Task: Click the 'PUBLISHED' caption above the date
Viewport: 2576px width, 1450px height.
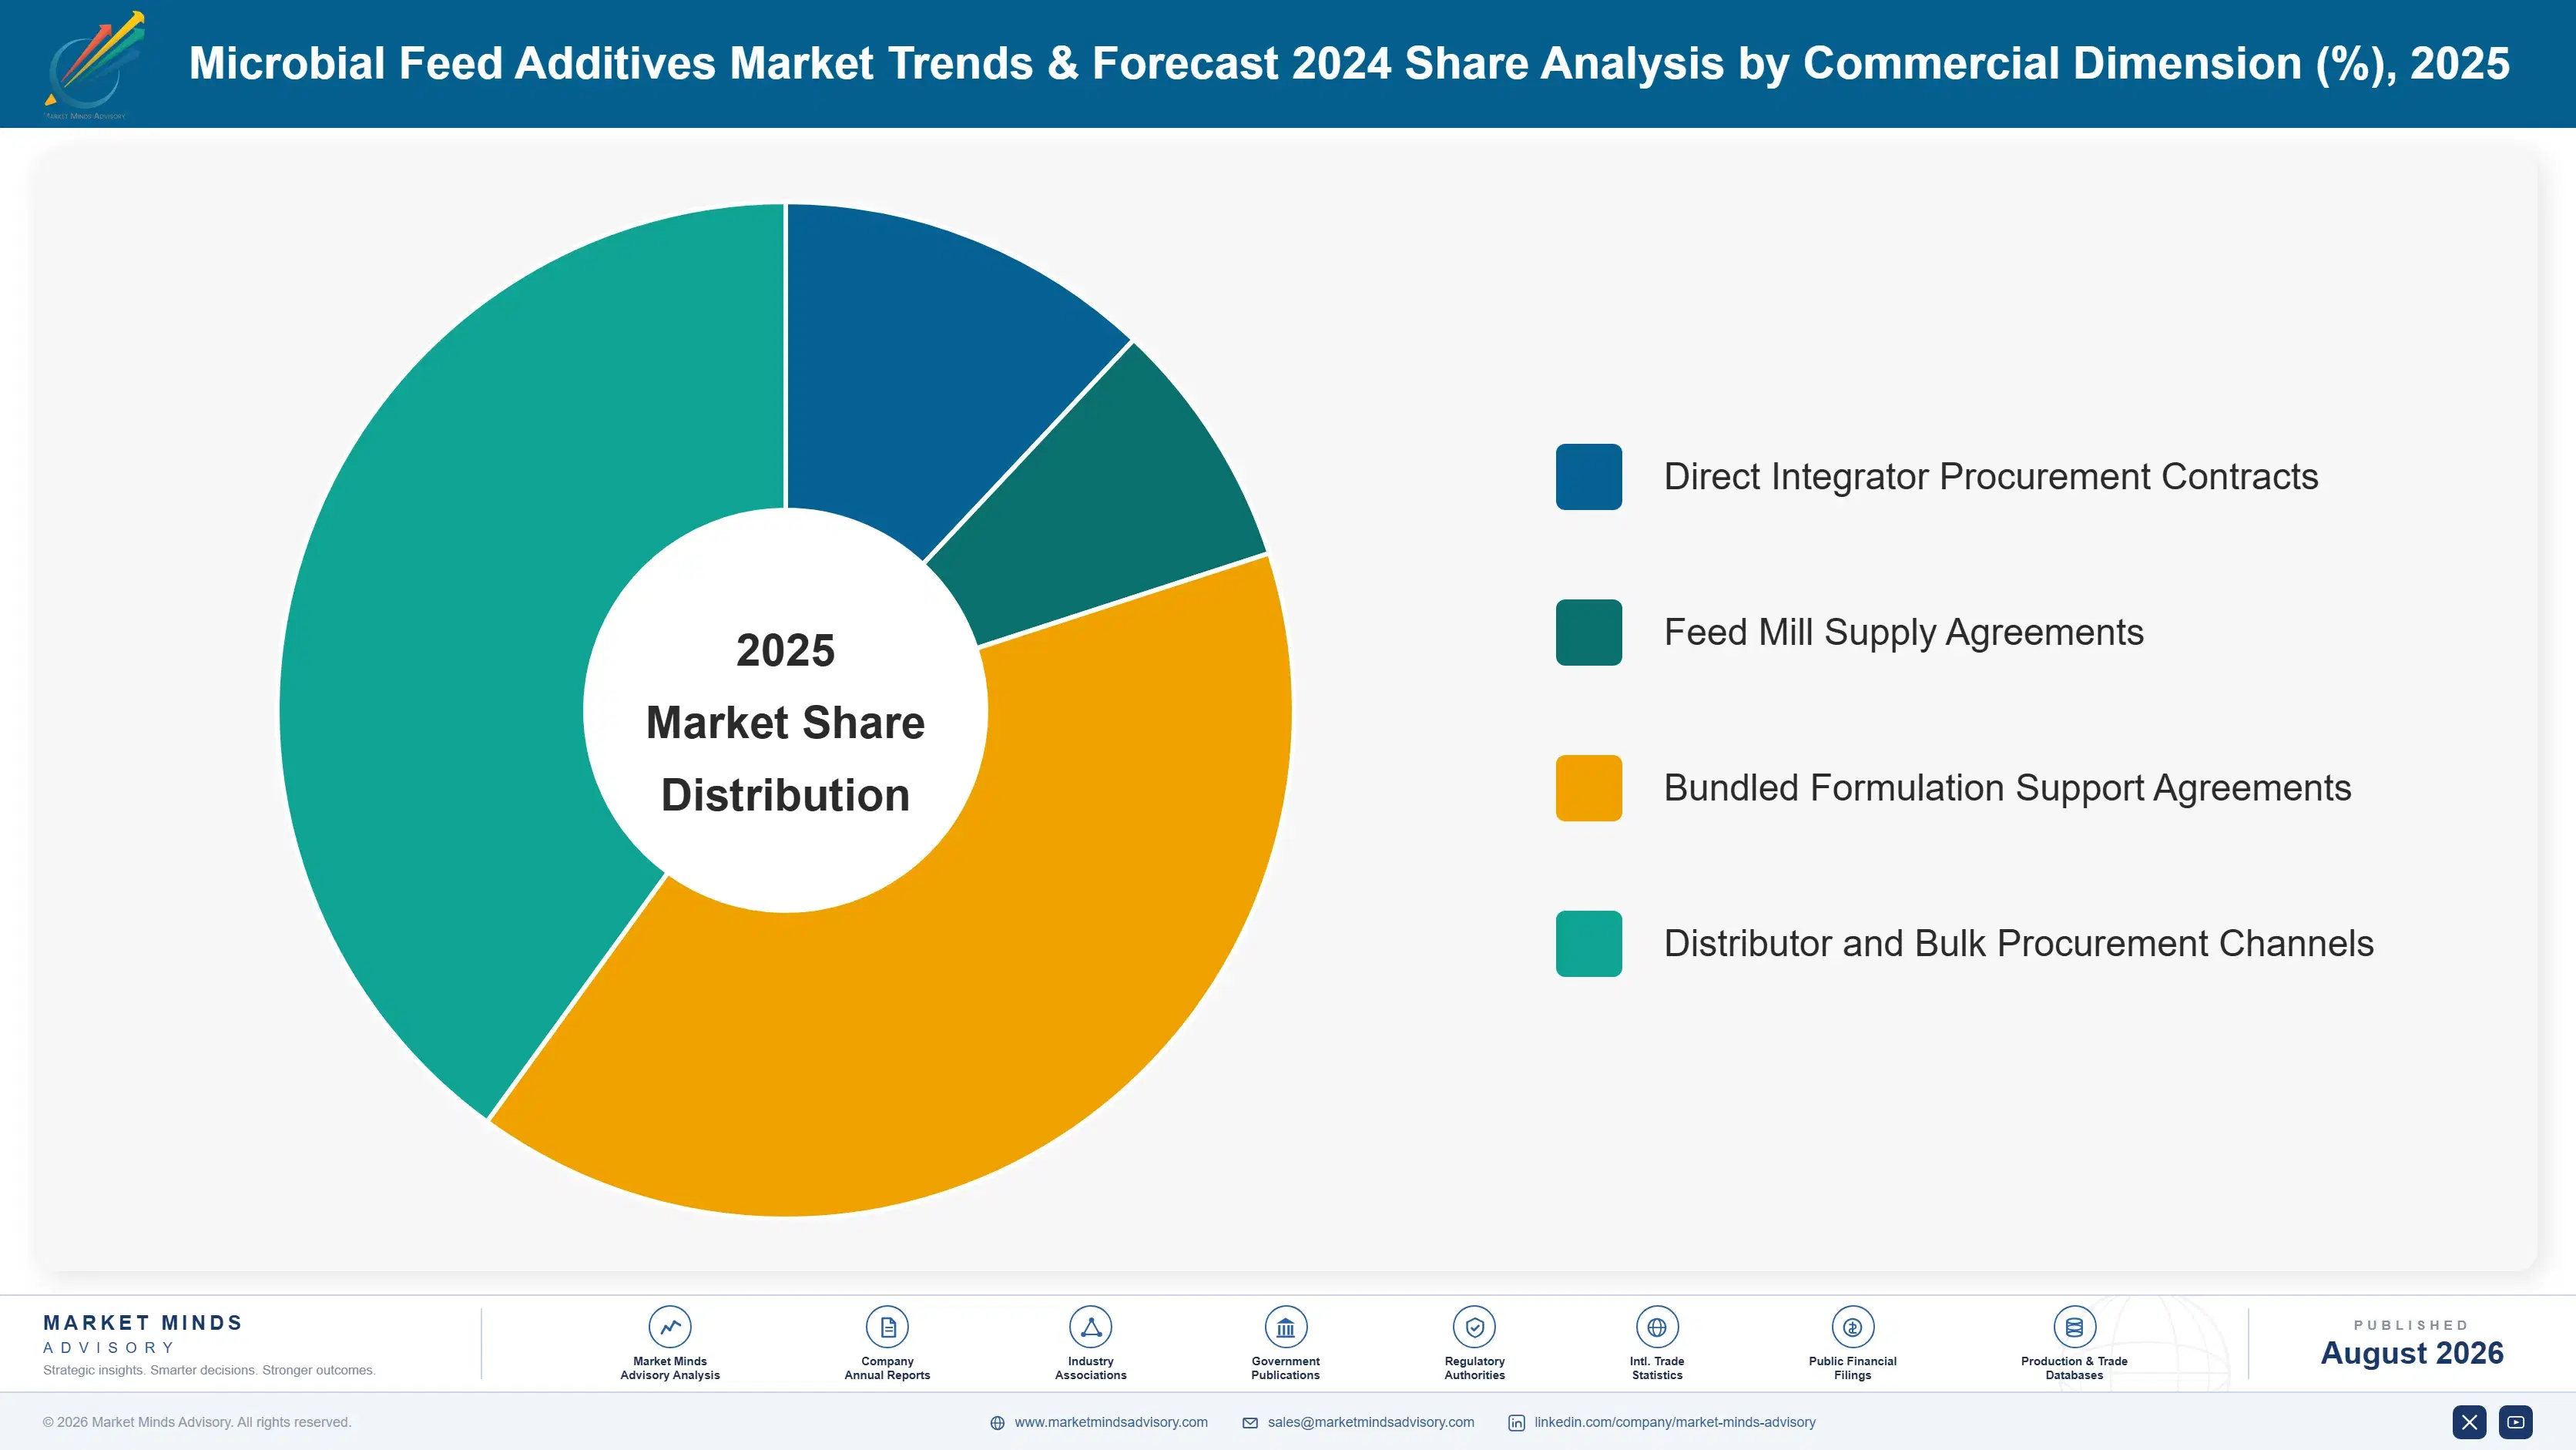Action: coord(2411,1325)
